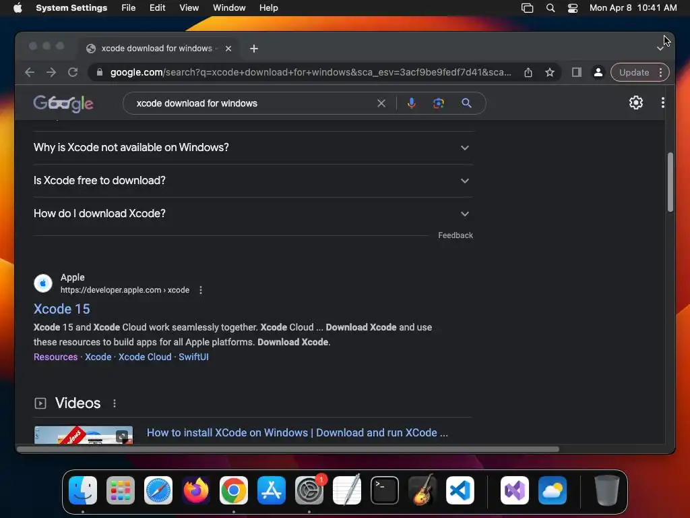Launch Firefox from the Dock
The image size is (690, 518).
196,490
